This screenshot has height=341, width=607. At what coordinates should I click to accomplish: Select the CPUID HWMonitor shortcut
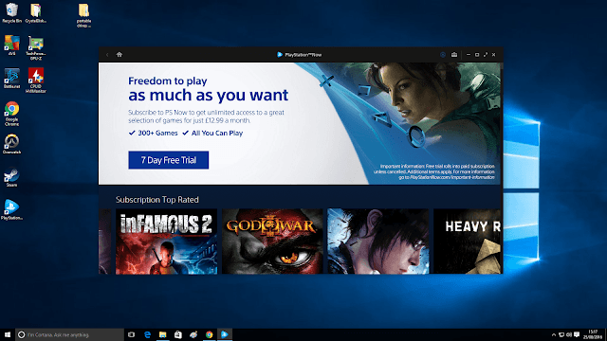point(36,81)
